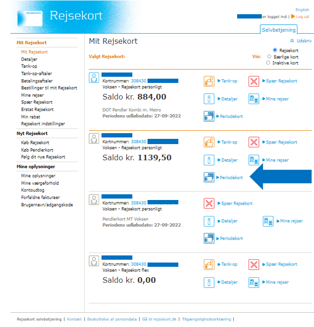Click the Mine rejser icon on the flex card
This screenshot has width=314, height=327.
click(254, 282)
